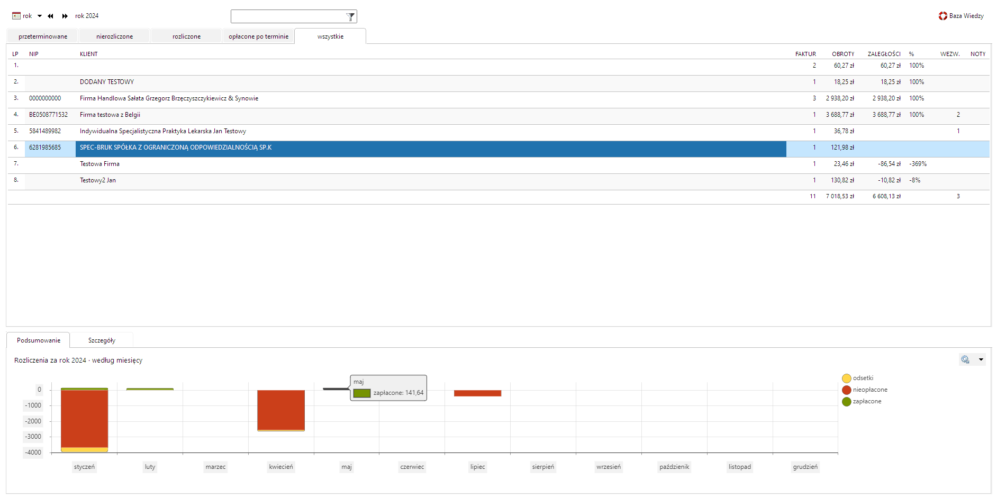Toggle zapłacone series in chart legend
The image size is (997, 499).
click(x=847, y=402)
